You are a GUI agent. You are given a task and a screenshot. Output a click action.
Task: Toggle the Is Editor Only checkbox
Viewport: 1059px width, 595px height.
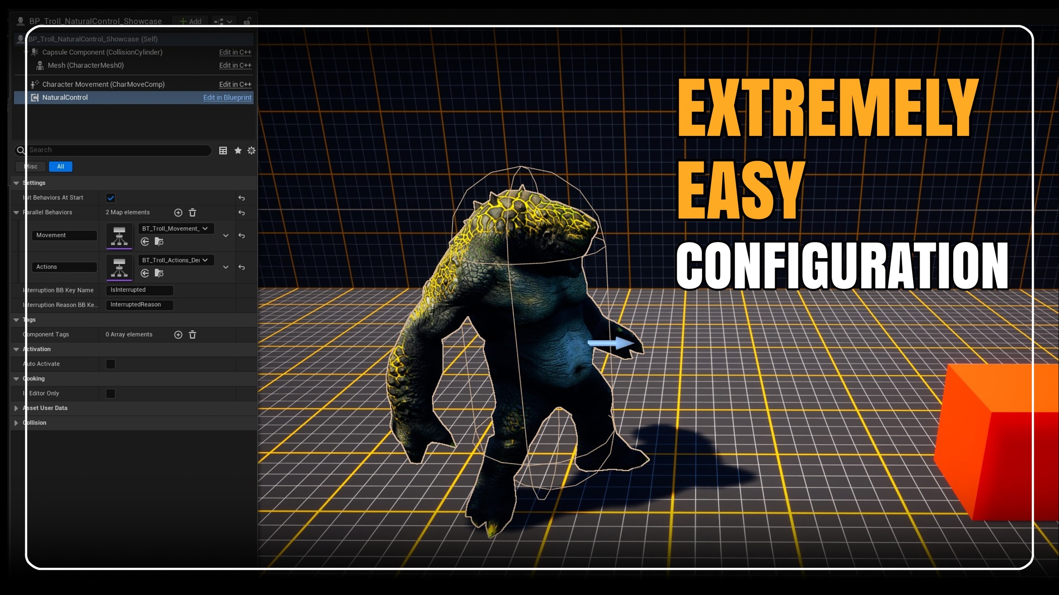110,393
